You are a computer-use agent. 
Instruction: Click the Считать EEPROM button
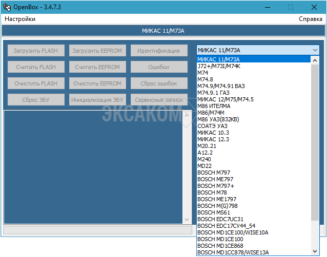[x=97, y=67]
